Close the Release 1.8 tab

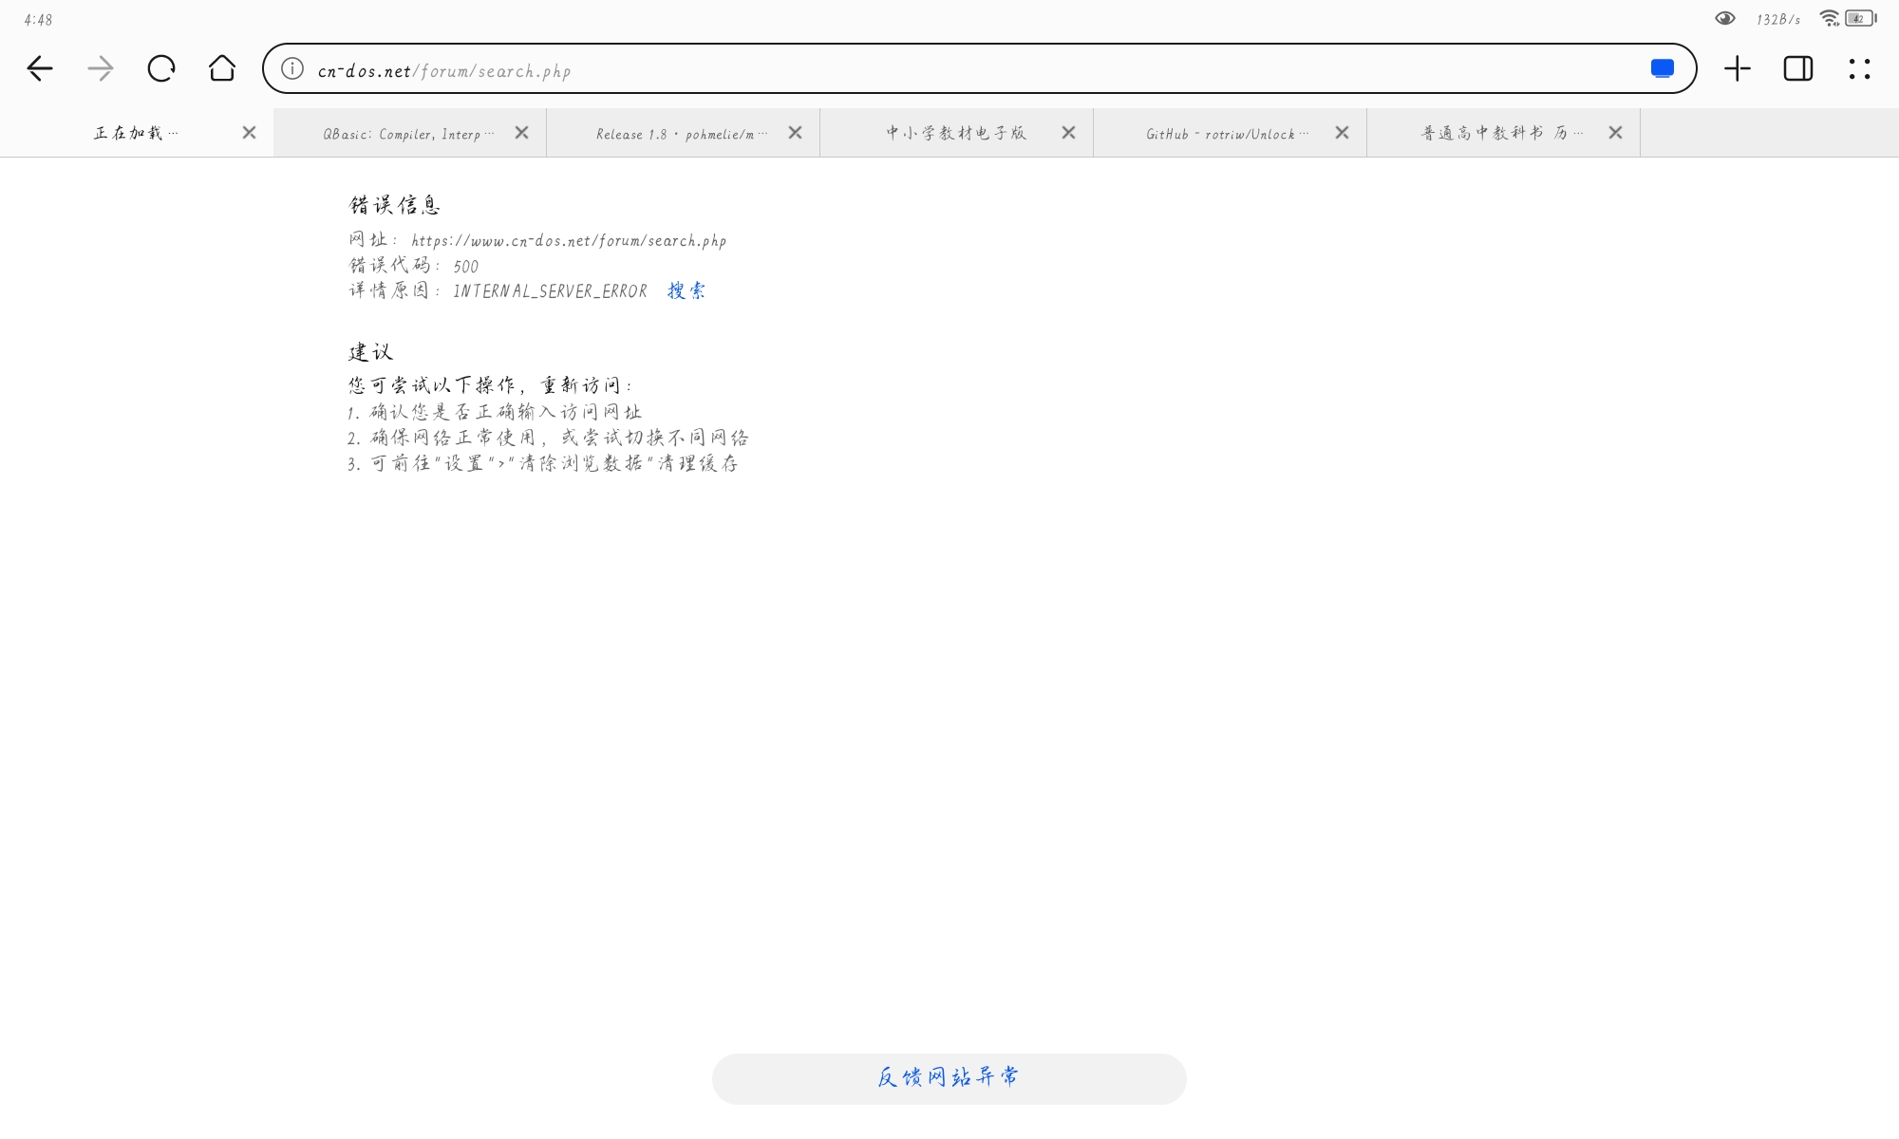[x=795, y=133]
